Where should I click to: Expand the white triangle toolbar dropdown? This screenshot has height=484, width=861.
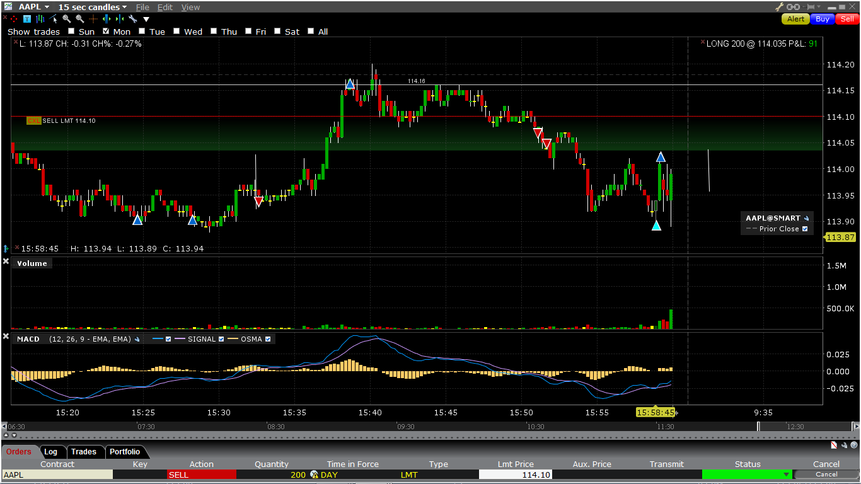coord(146,20)
